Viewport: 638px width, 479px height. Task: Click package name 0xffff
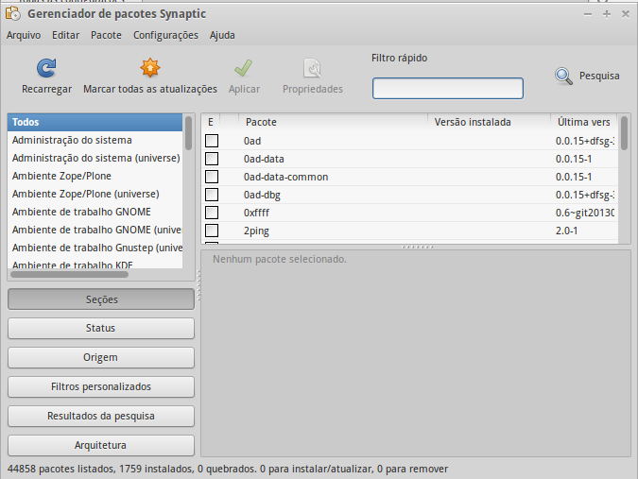[256, 213]
